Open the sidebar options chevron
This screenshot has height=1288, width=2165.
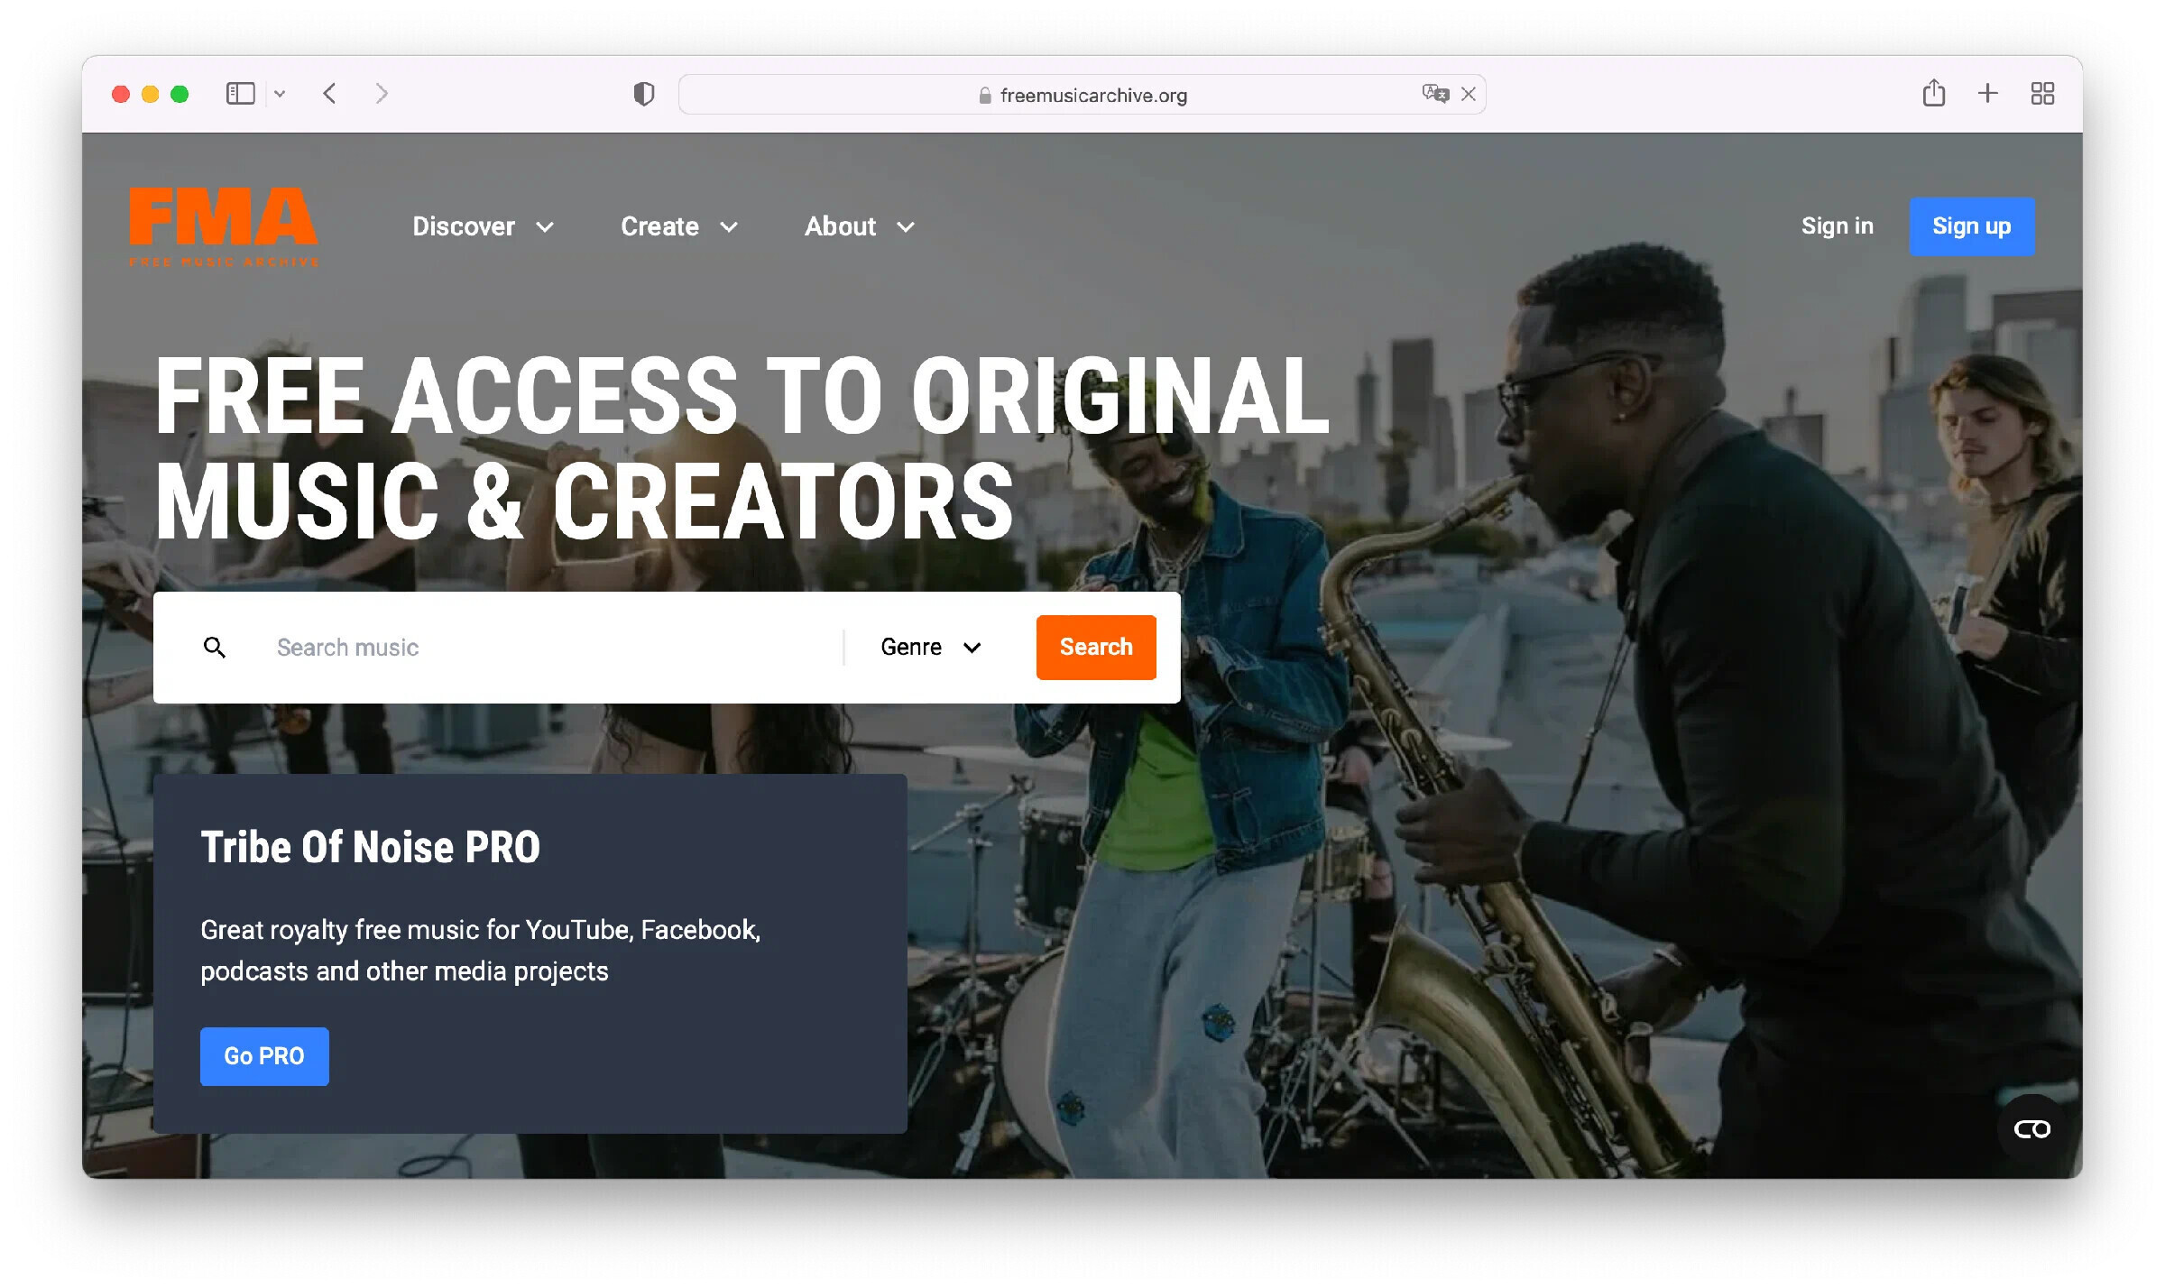click(x=280, y=94)
